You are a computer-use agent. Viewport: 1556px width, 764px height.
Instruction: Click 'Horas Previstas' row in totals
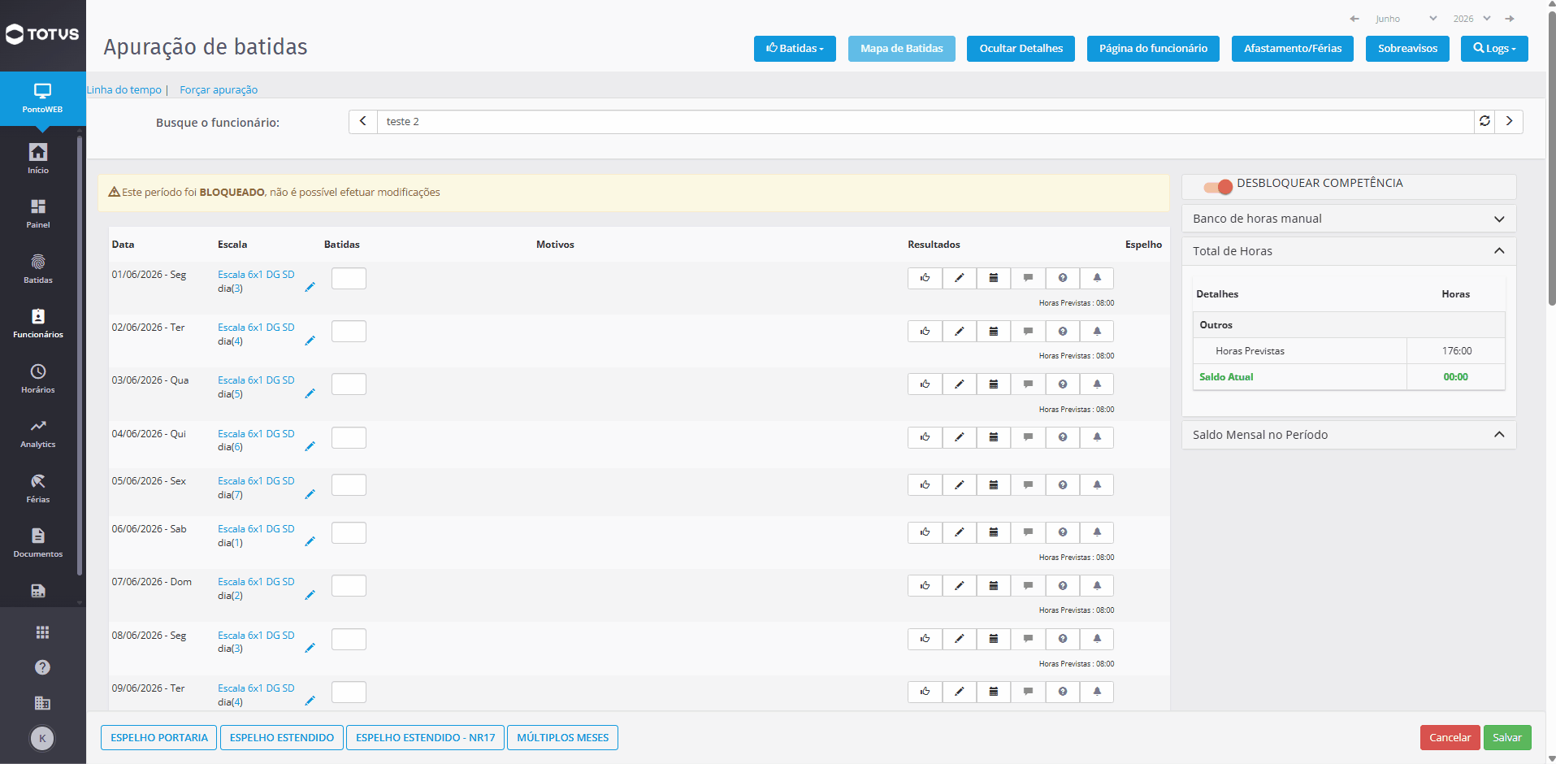(1349, 351)
